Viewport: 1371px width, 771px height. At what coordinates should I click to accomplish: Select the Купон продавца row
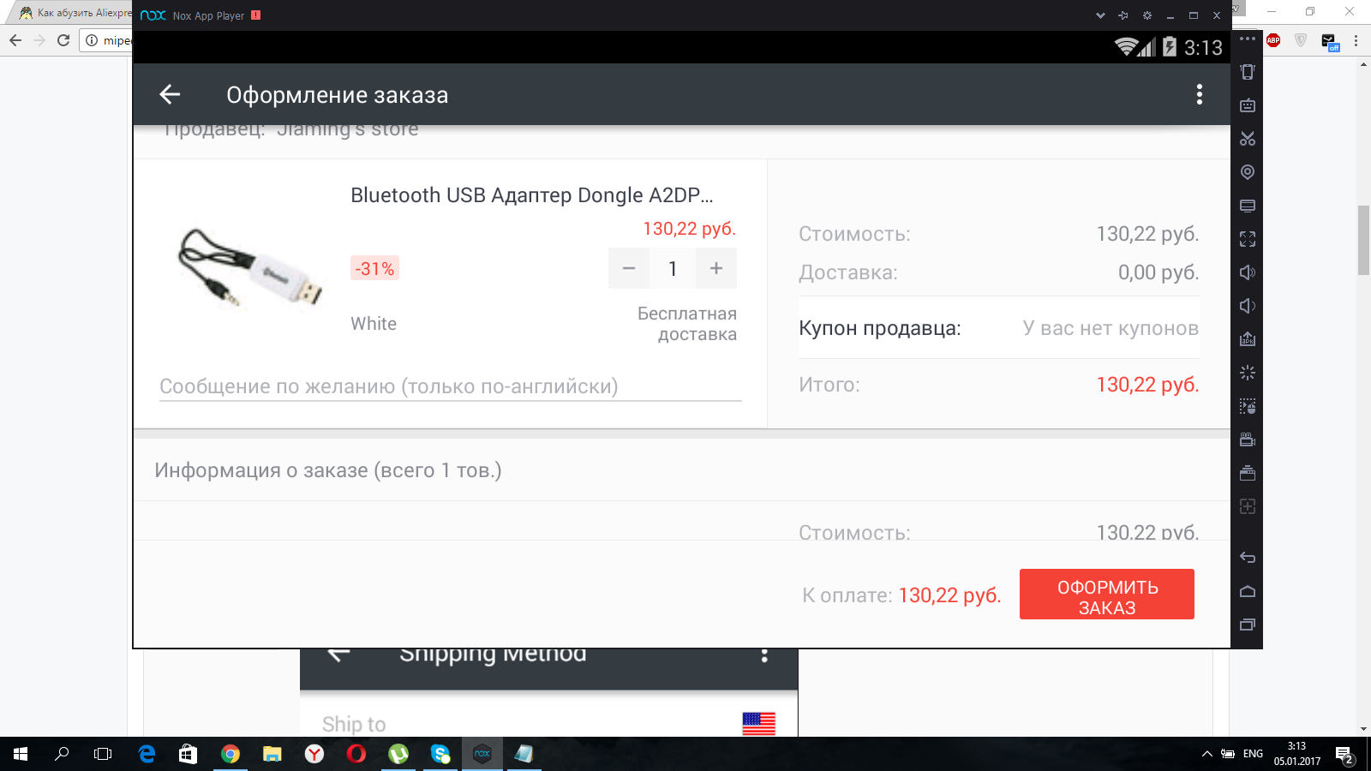pos(998,328)
